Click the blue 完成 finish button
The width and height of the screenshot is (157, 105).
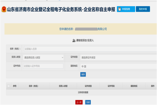point(88,102)
